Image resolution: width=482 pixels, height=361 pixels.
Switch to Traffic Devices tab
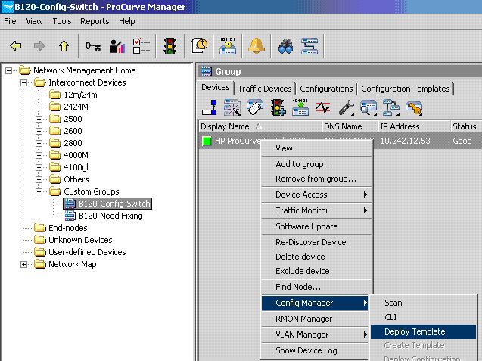[x=265, y=89]
